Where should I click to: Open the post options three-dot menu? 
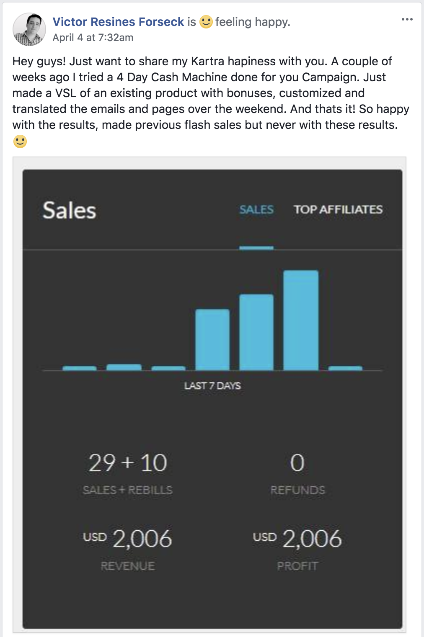407,19
